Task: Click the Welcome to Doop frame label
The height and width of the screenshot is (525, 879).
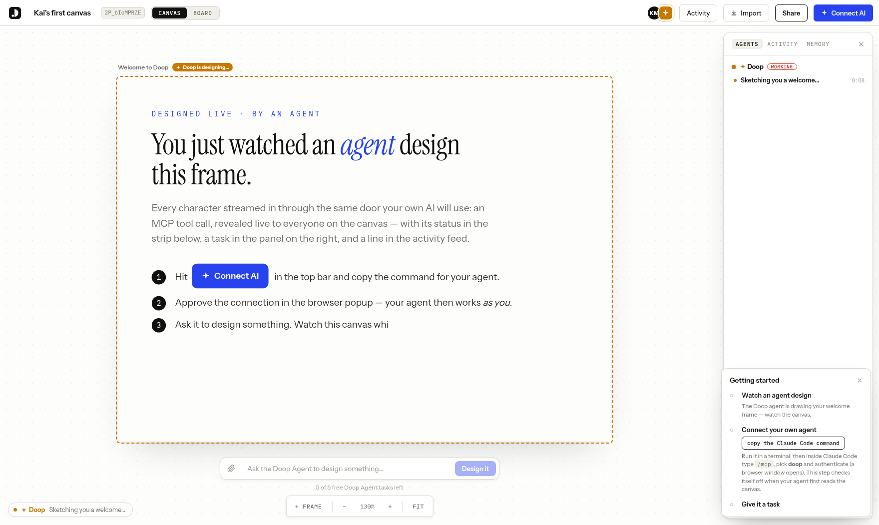Action: [143, 67]
